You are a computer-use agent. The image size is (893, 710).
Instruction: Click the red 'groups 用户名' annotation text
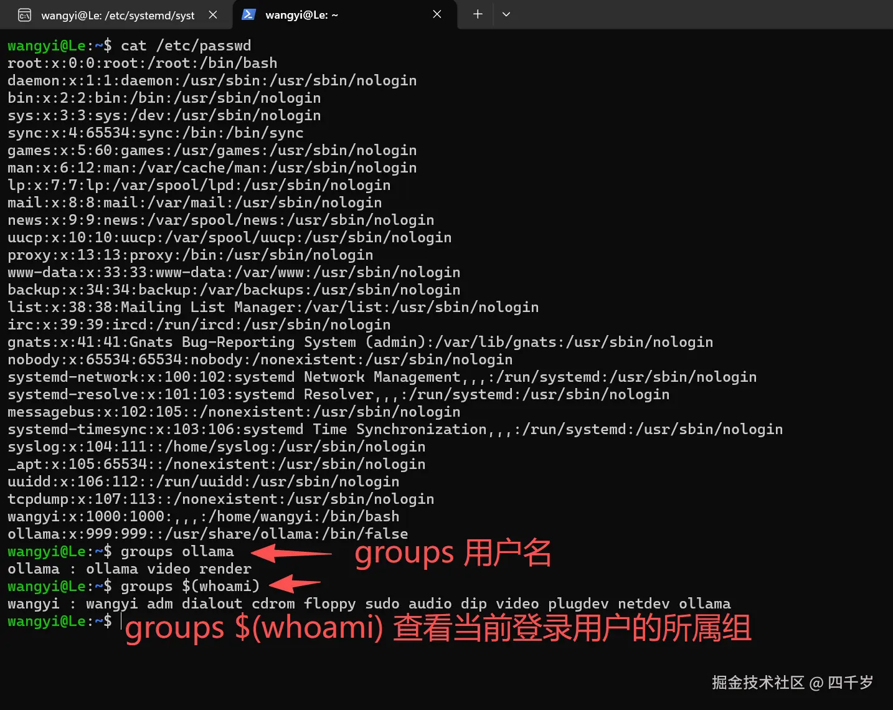click(453, 553)
